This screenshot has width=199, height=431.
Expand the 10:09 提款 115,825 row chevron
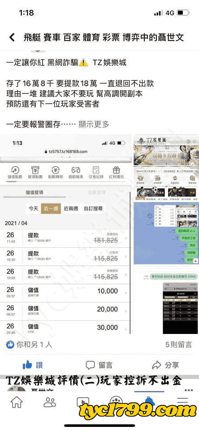coord(126,275)
